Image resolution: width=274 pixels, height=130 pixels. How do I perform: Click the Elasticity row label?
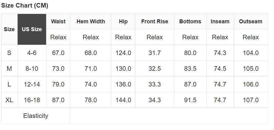tap(36, 116)
